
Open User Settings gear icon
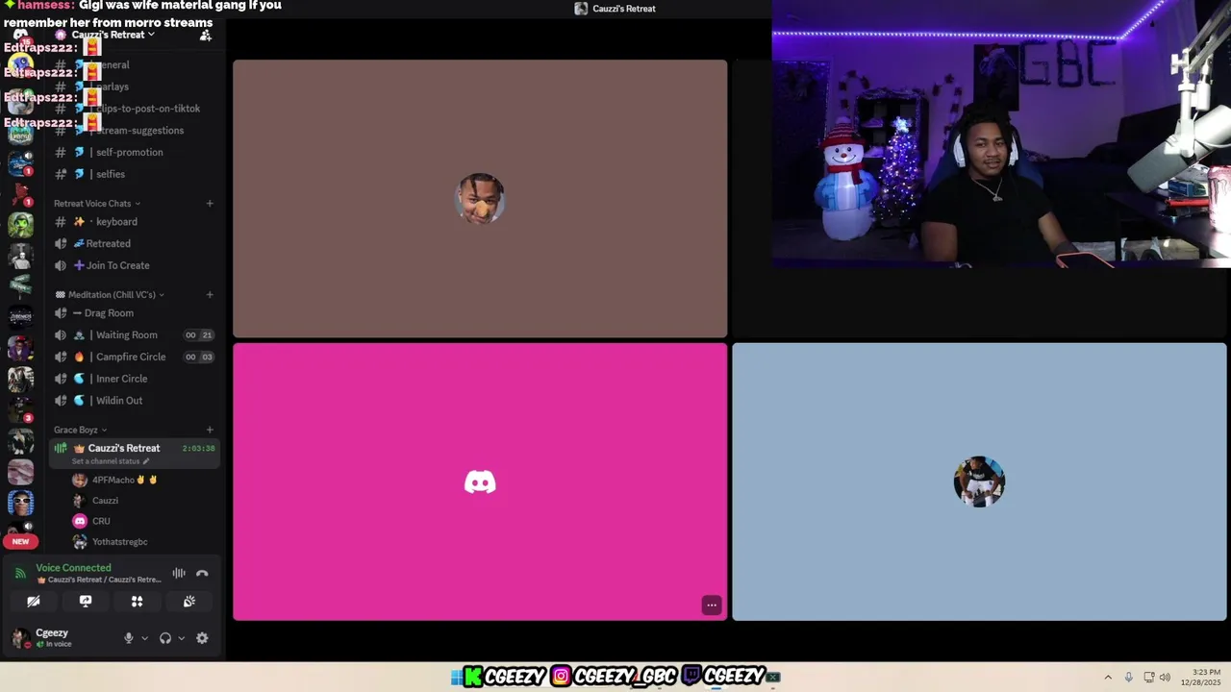202,638
